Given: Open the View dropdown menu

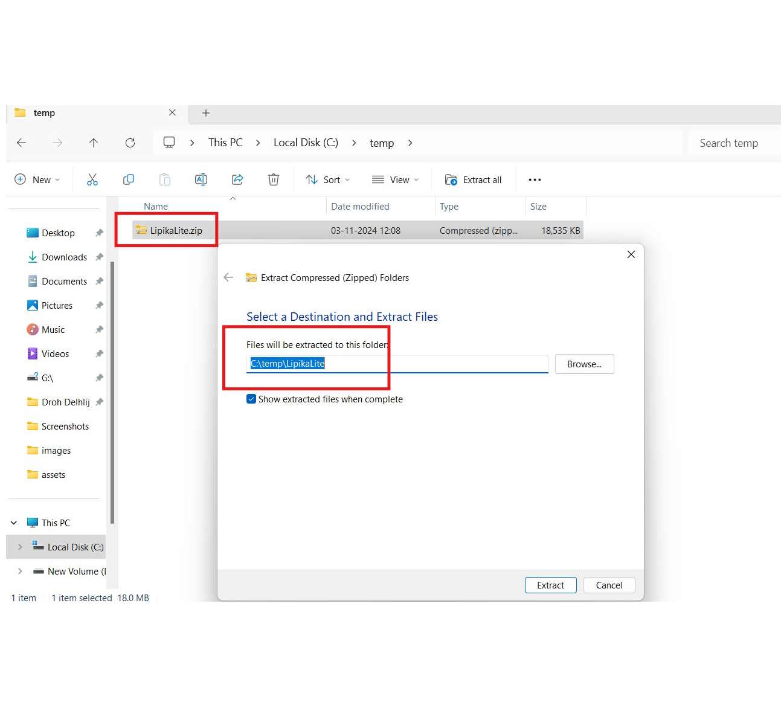Looking at the screenshot, I should [396, 179].
